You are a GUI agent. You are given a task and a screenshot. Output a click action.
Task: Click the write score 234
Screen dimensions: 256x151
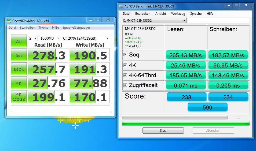pos(228,97)
